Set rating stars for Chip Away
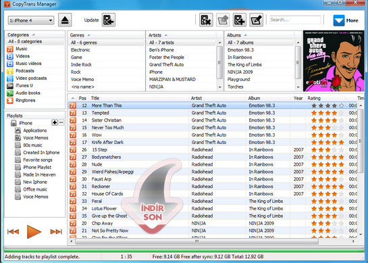368x263 pixels. point(327,223)
